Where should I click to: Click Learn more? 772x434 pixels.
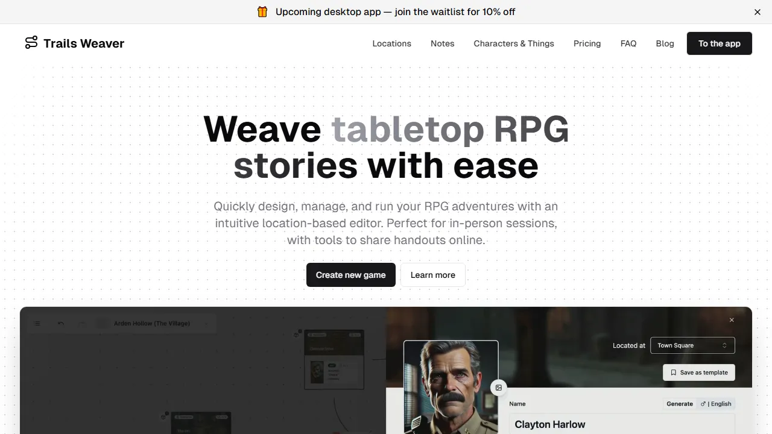(x=432, y=275)
